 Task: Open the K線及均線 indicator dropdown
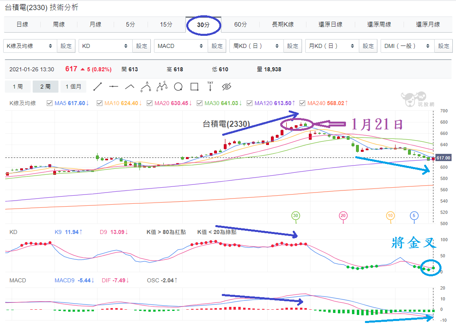[x=30, y=46]
